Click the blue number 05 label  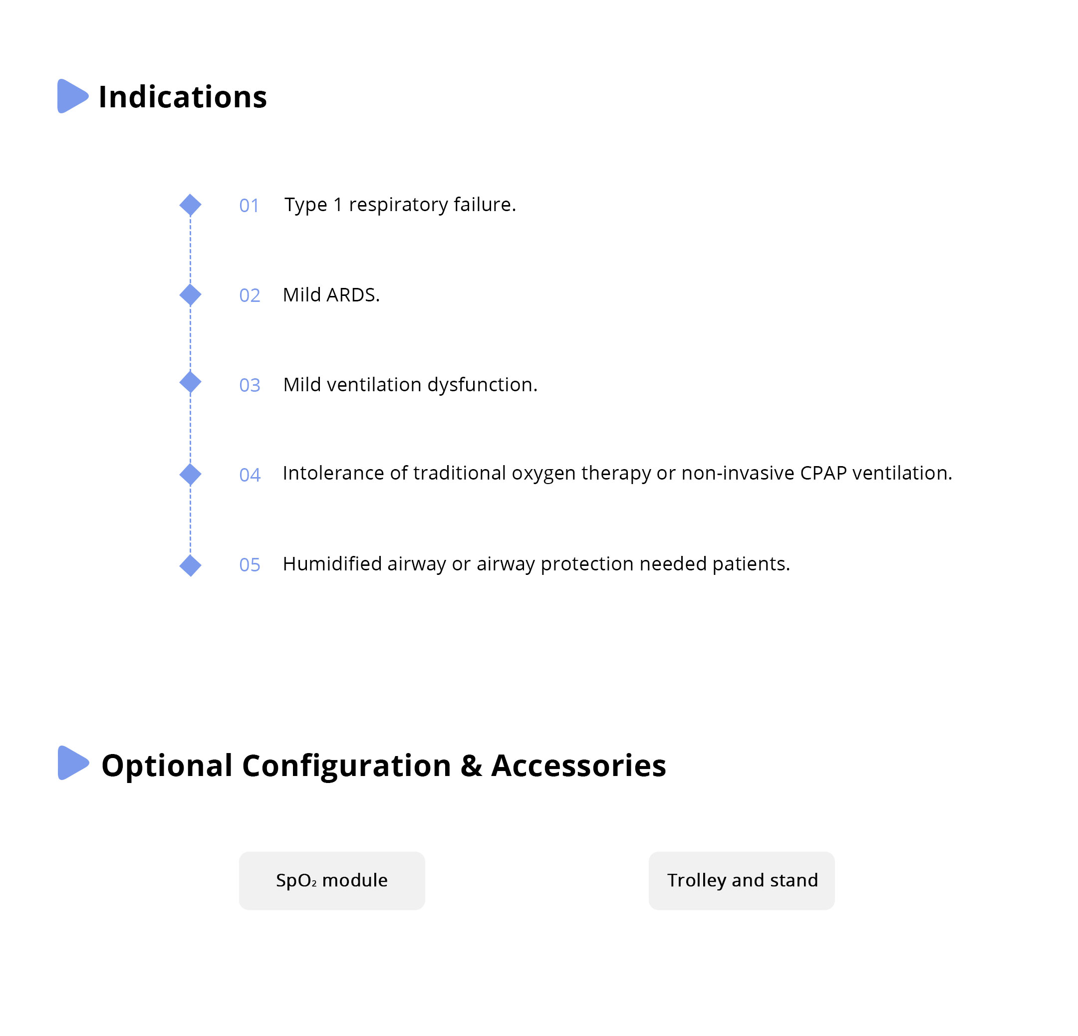[250, 565]
